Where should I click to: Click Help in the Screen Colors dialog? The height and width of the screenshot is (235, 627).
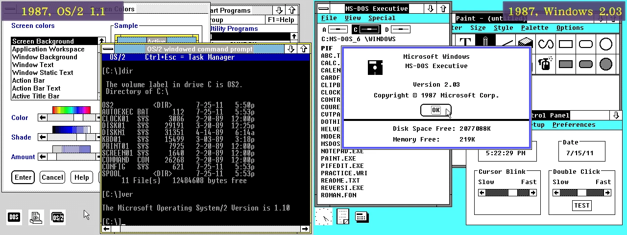[81, 177]
